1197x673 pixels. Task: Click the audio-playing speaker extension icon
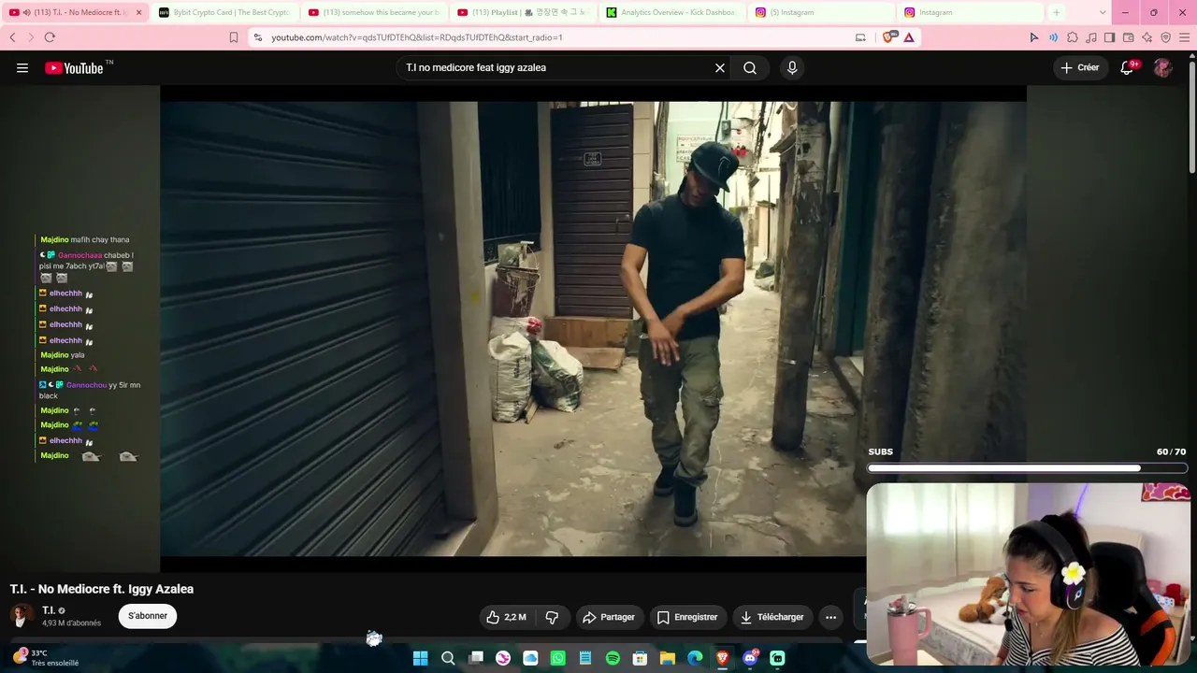coord(1053,37)
